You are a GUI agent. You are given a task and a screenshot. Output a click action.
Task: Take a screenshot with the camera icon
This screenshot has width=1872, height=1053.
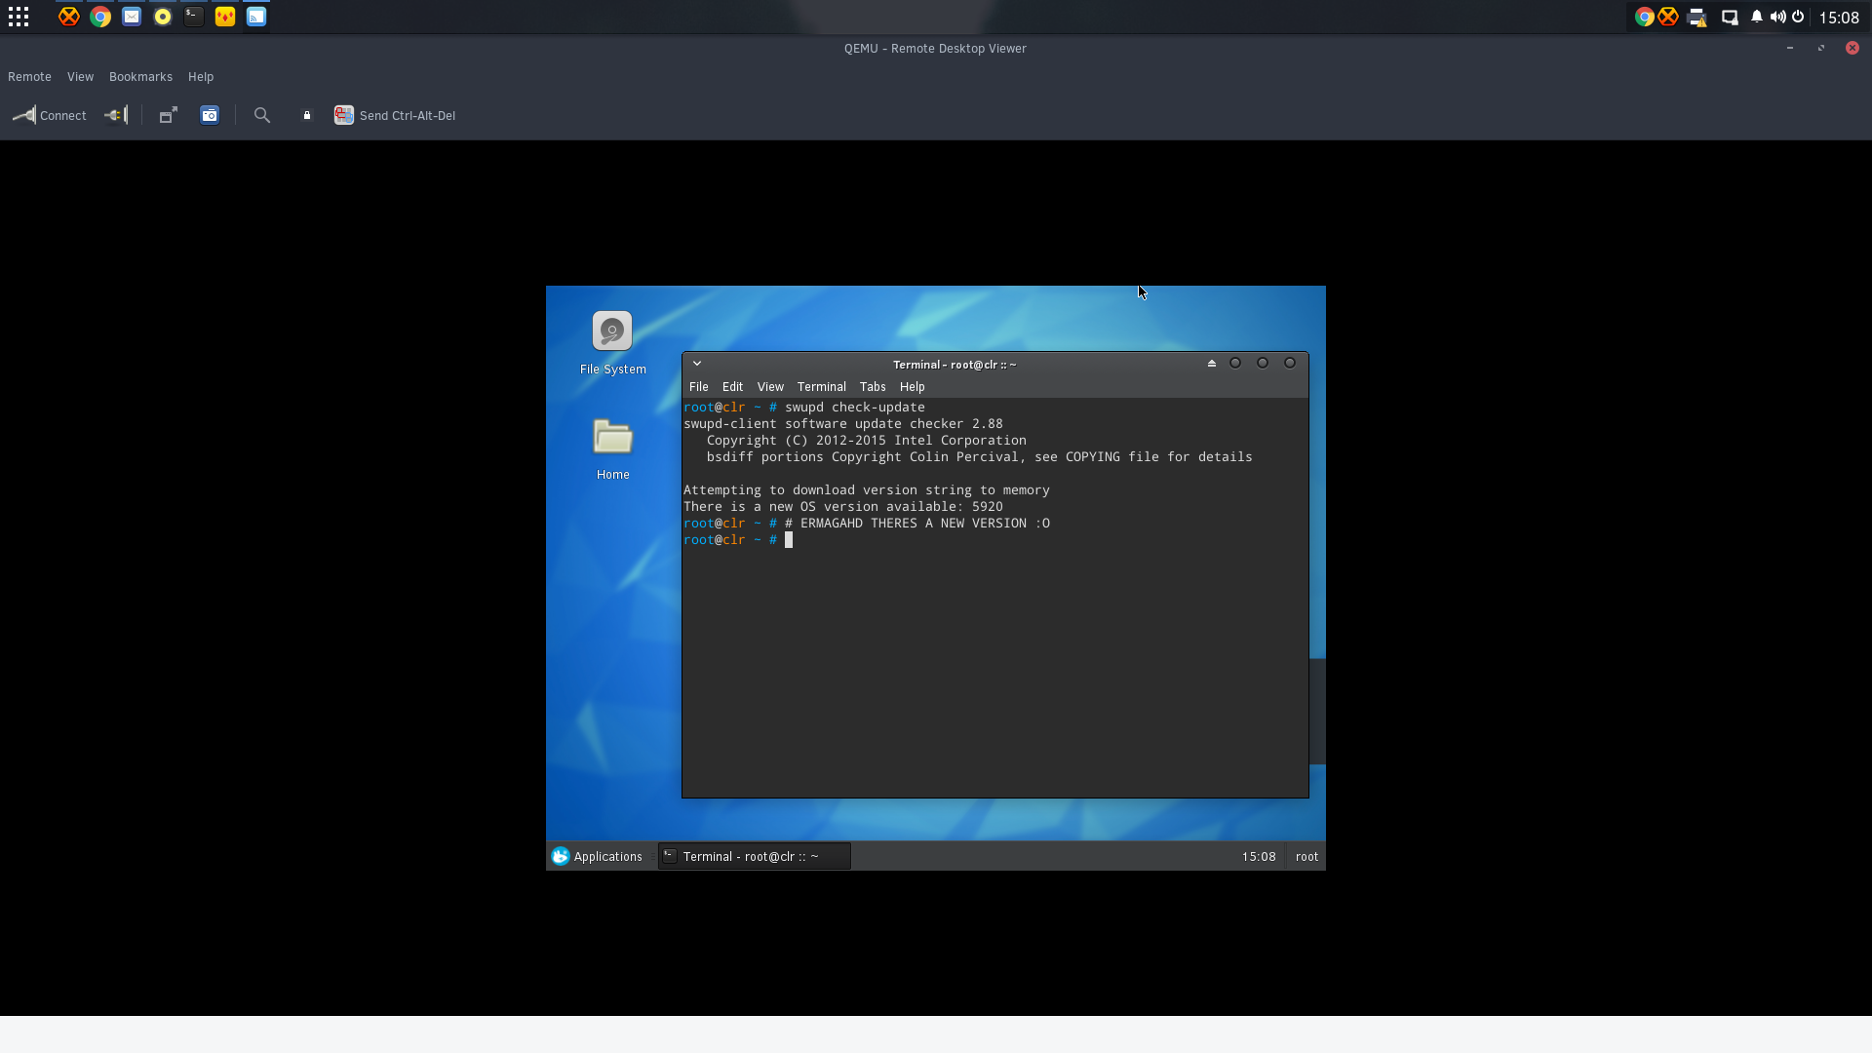tap(210, 115)
